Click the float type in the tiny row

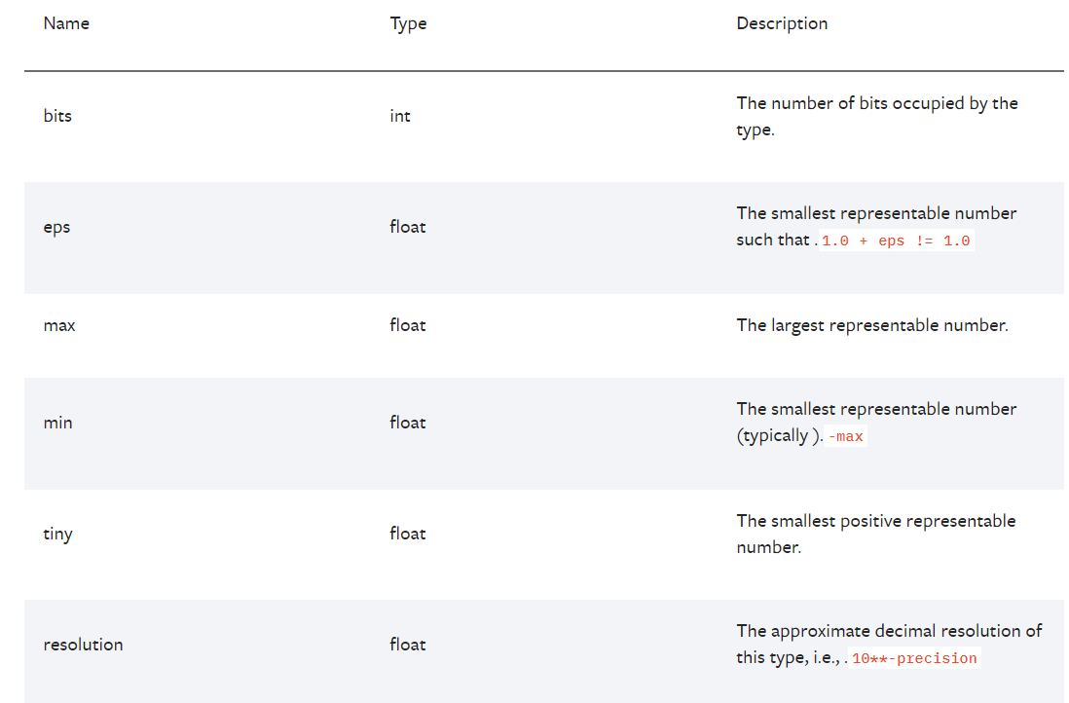[x=408, y=534]
